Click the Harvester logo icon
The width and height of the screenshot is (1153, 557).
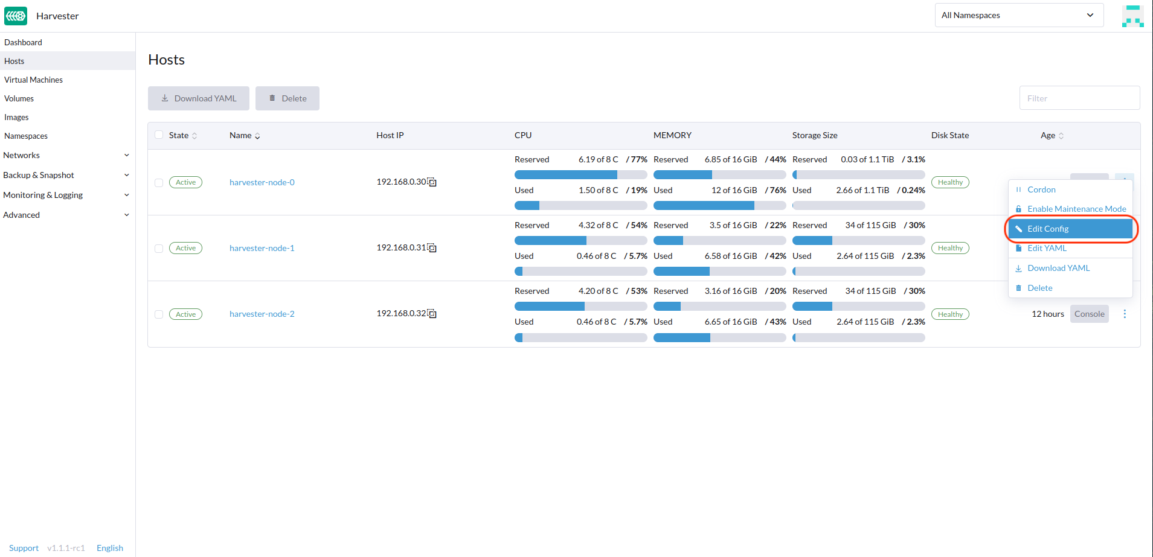[x=16, y=16]
